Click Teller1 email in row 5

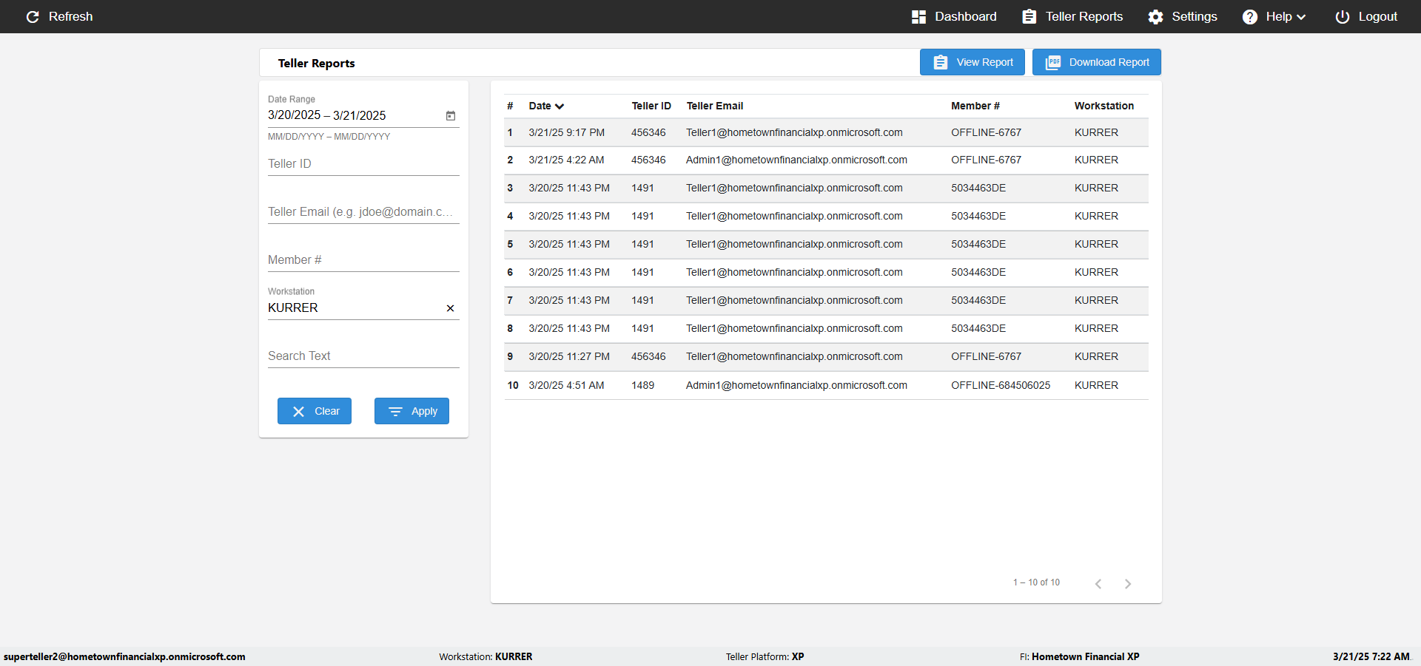tap(794, 244)
